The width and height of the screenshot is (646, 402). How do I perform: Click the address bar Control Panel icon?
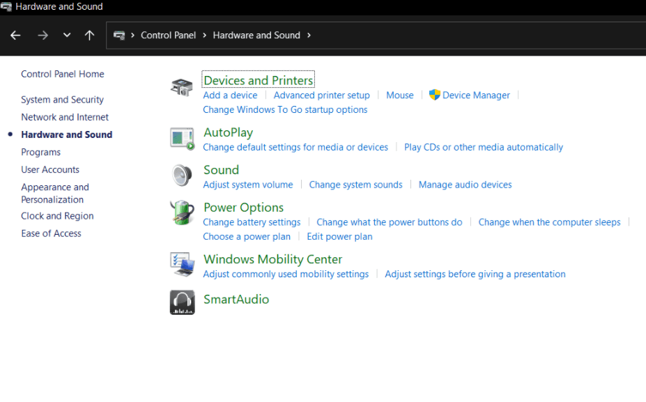pyautogui.click(x=119, y=36)
